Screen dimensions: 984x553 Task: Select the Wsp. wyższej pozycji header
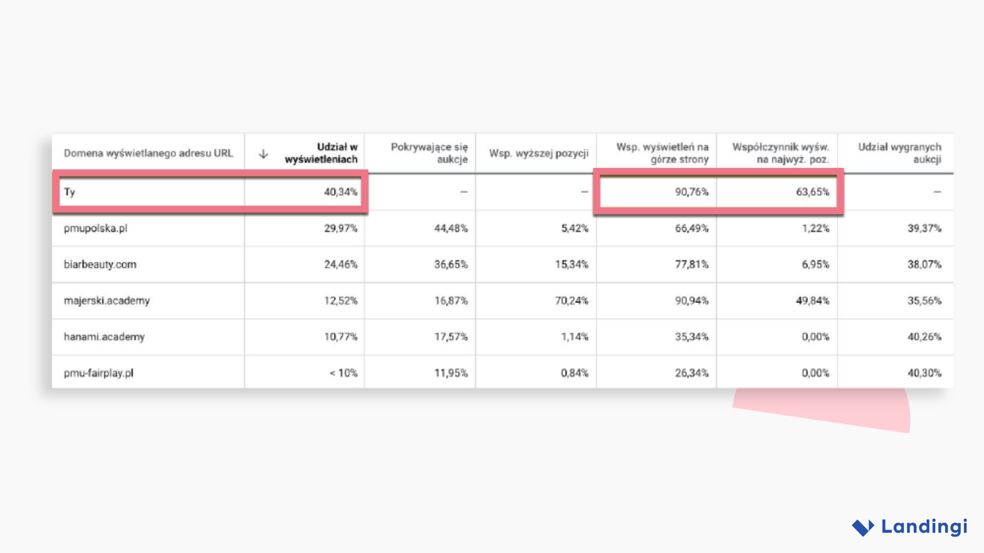(539, 153)
